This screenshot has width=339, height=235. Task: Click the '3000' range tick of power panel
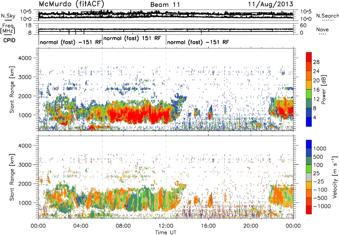[x=25, y=77]
